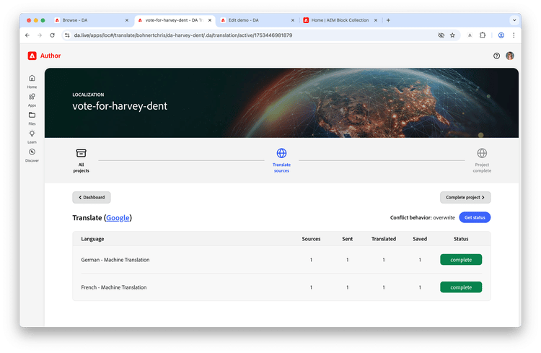The width and height of the screenshot is (541, 353).
Task: Select German - Machine Translation row text
Action: point(115,260)
